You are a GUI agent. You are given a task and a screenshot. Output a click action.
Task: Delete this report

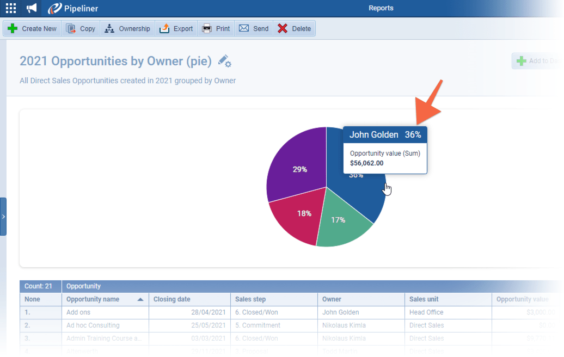[294, 29]
